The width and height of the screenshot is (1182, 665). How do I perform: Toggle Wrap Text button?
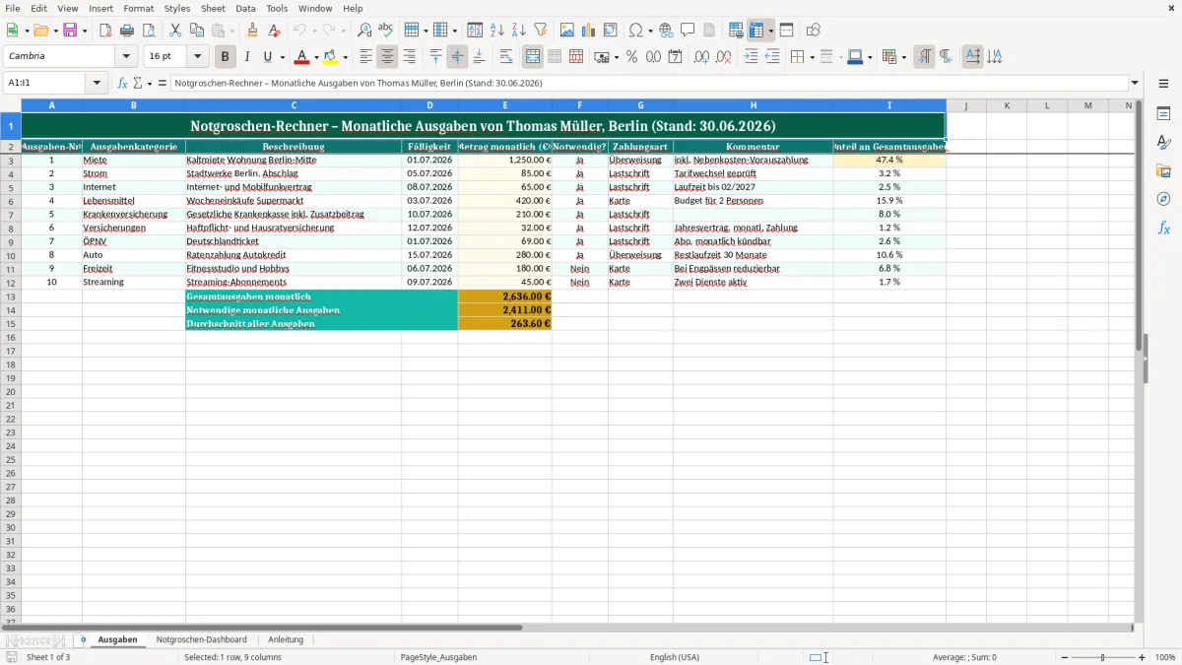(x=506, y=57)
